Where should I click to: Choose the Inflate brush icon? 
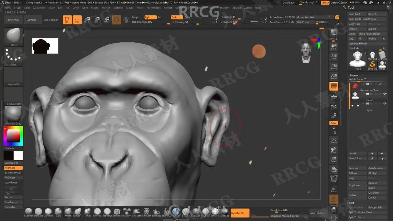88,212
